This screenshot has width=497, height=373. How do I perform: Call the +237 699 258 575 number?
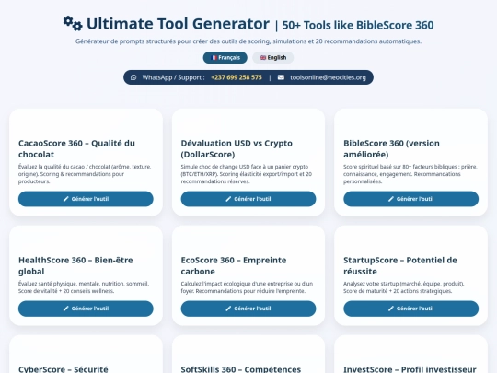pos(237,77)
